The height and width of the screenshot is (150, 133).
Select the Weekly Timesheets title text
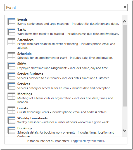click(32, 118)
